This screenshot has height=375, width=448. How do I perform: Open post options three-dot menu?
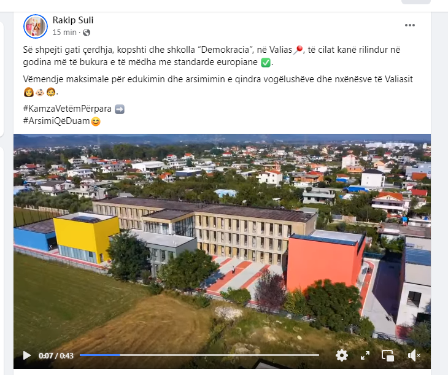[x=410, y=25]
